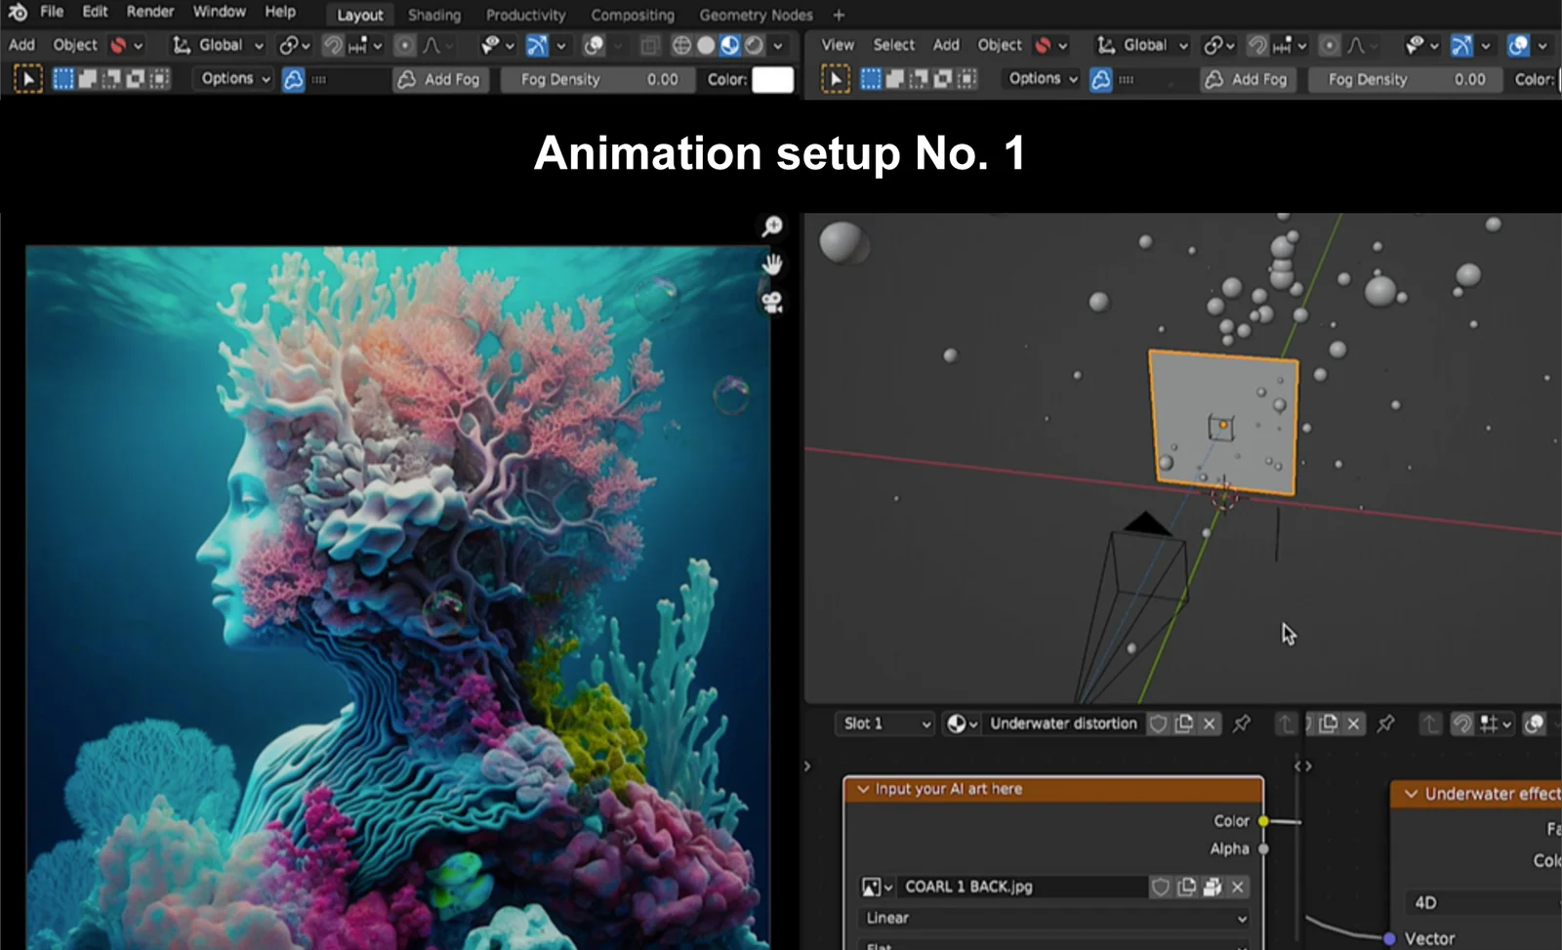Click the camera view icon in left viewport
This screenshot has width=1562, height=950.
772,301
